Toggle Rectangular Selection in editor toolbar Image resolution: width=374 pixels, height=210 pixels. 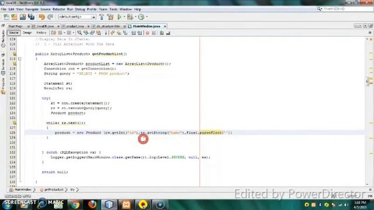click(x=106, y=33)
